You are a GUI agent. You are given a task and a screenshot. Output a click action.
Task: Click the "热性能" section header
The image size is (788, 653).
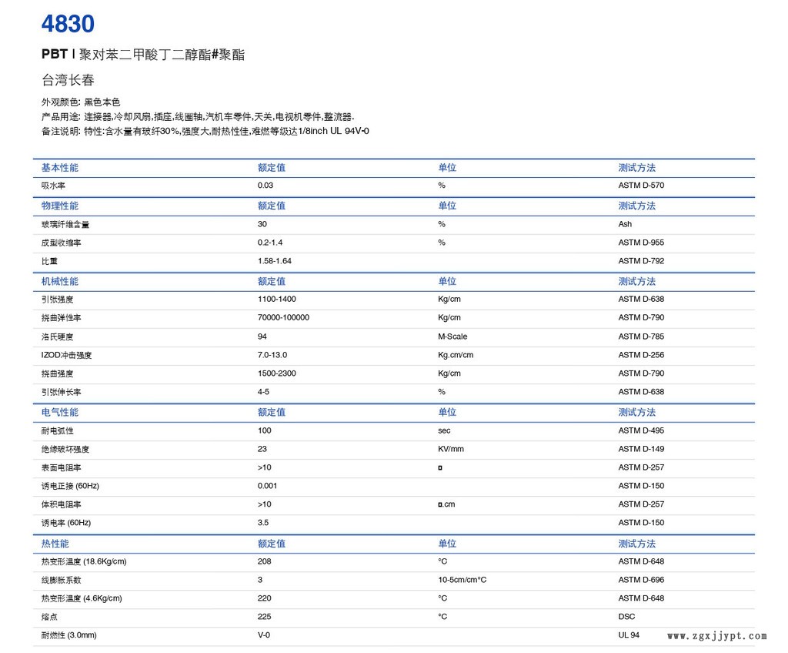55,544
